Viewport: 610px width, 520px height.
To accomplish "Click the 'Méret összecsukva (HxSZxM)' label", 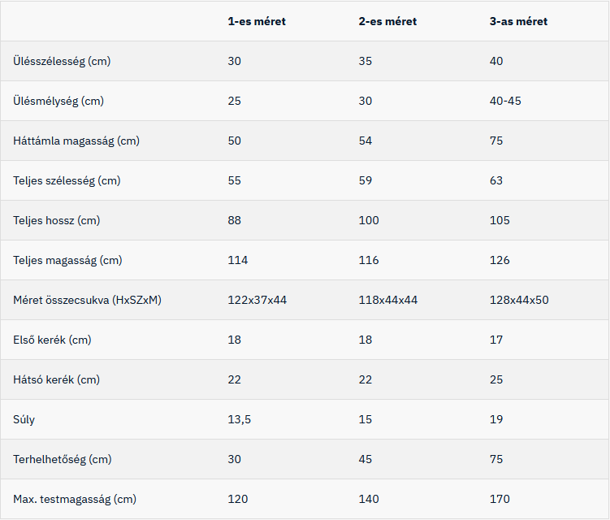I will click(87, 300).
